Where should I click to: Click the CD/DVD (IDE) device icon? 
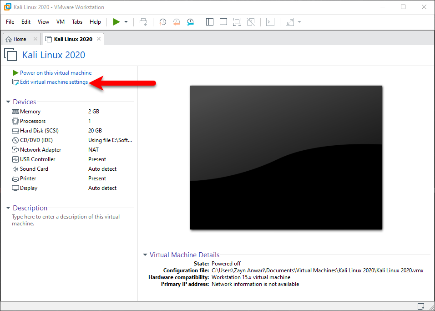click(15, 140)
